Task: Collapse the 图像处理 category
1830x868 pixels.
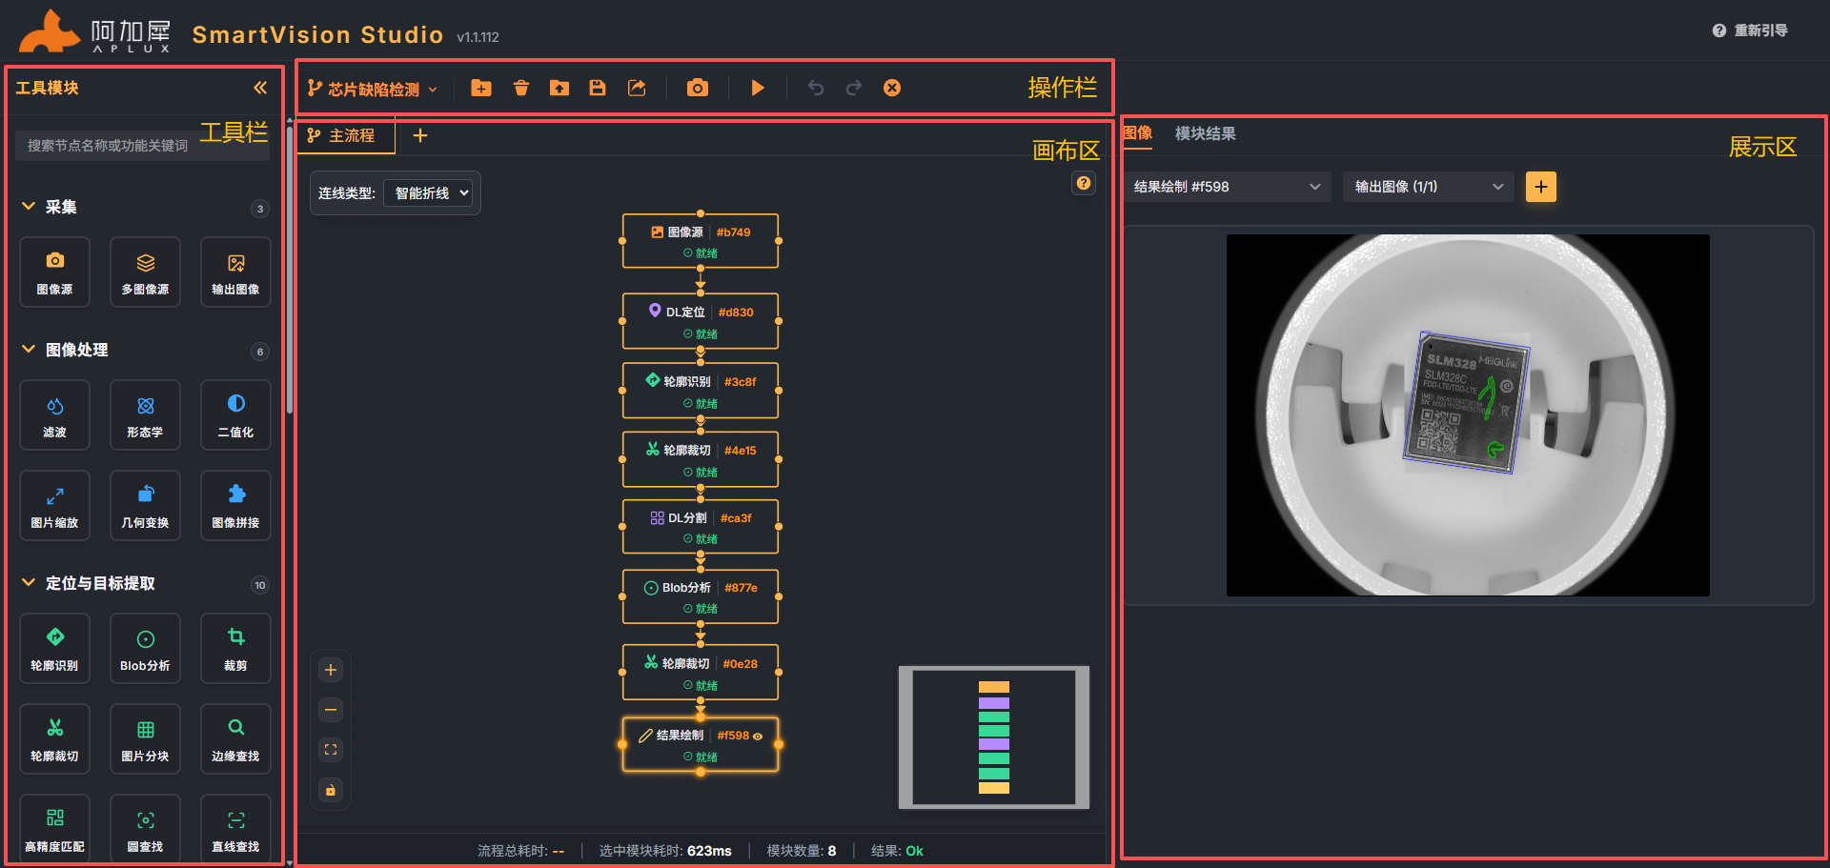Action: coord(29,349)
